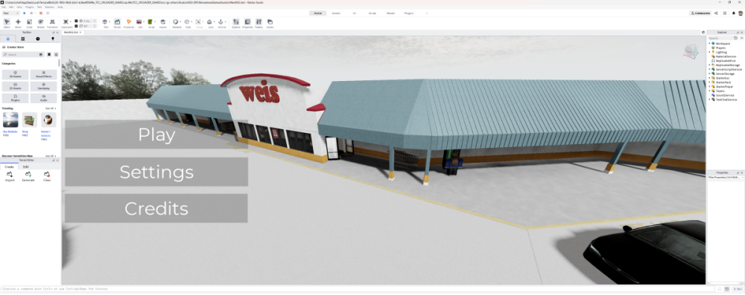The image size is (745, 295).
Task: Click the Lock tool icon
Action: point(209,22)
